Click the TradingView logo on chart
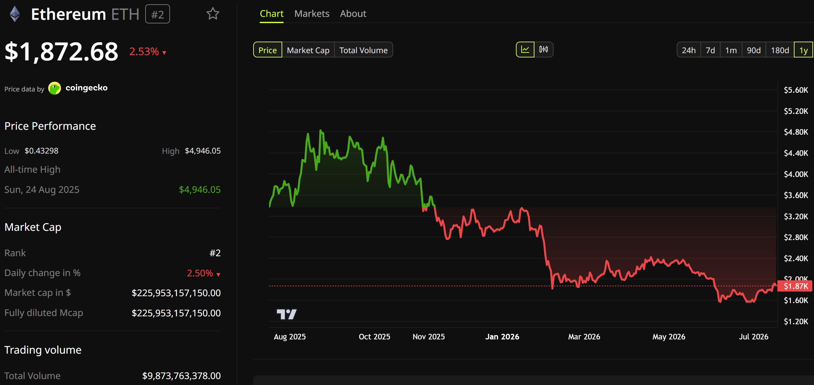Screen dimensions: 814x385 click(287, 314)
